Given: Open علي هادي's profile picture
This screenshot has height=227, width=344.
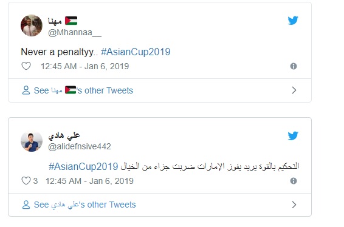Looking at the screenshot, I should click(x=32, y=142).
